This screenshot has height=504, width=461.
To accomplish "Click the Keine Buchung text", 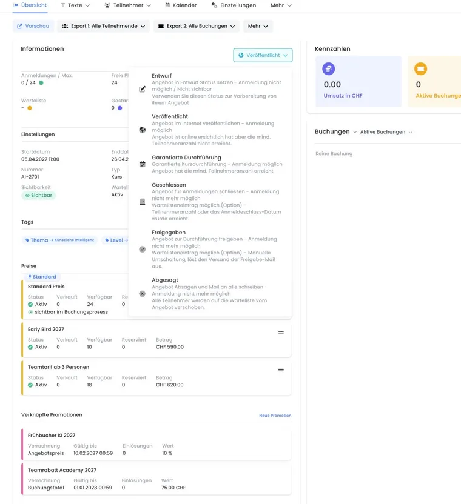I will [334, 154].
